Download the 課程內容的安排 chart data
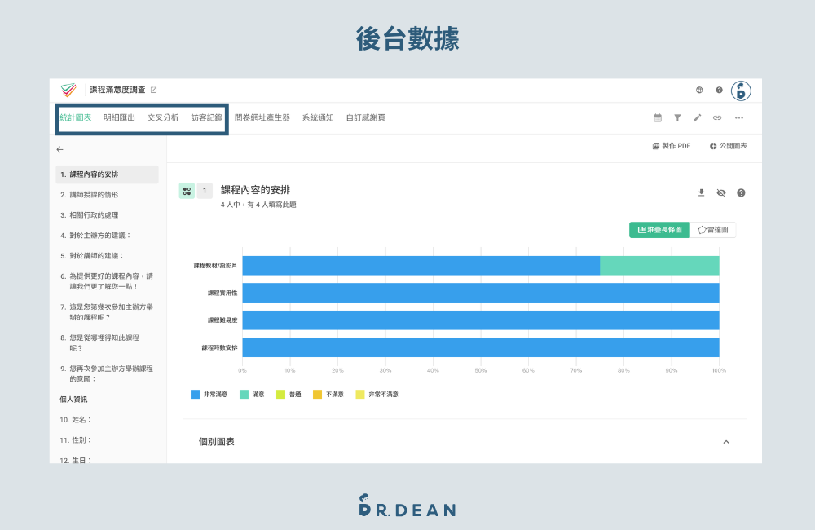The image size is (815, 530). 701,192
